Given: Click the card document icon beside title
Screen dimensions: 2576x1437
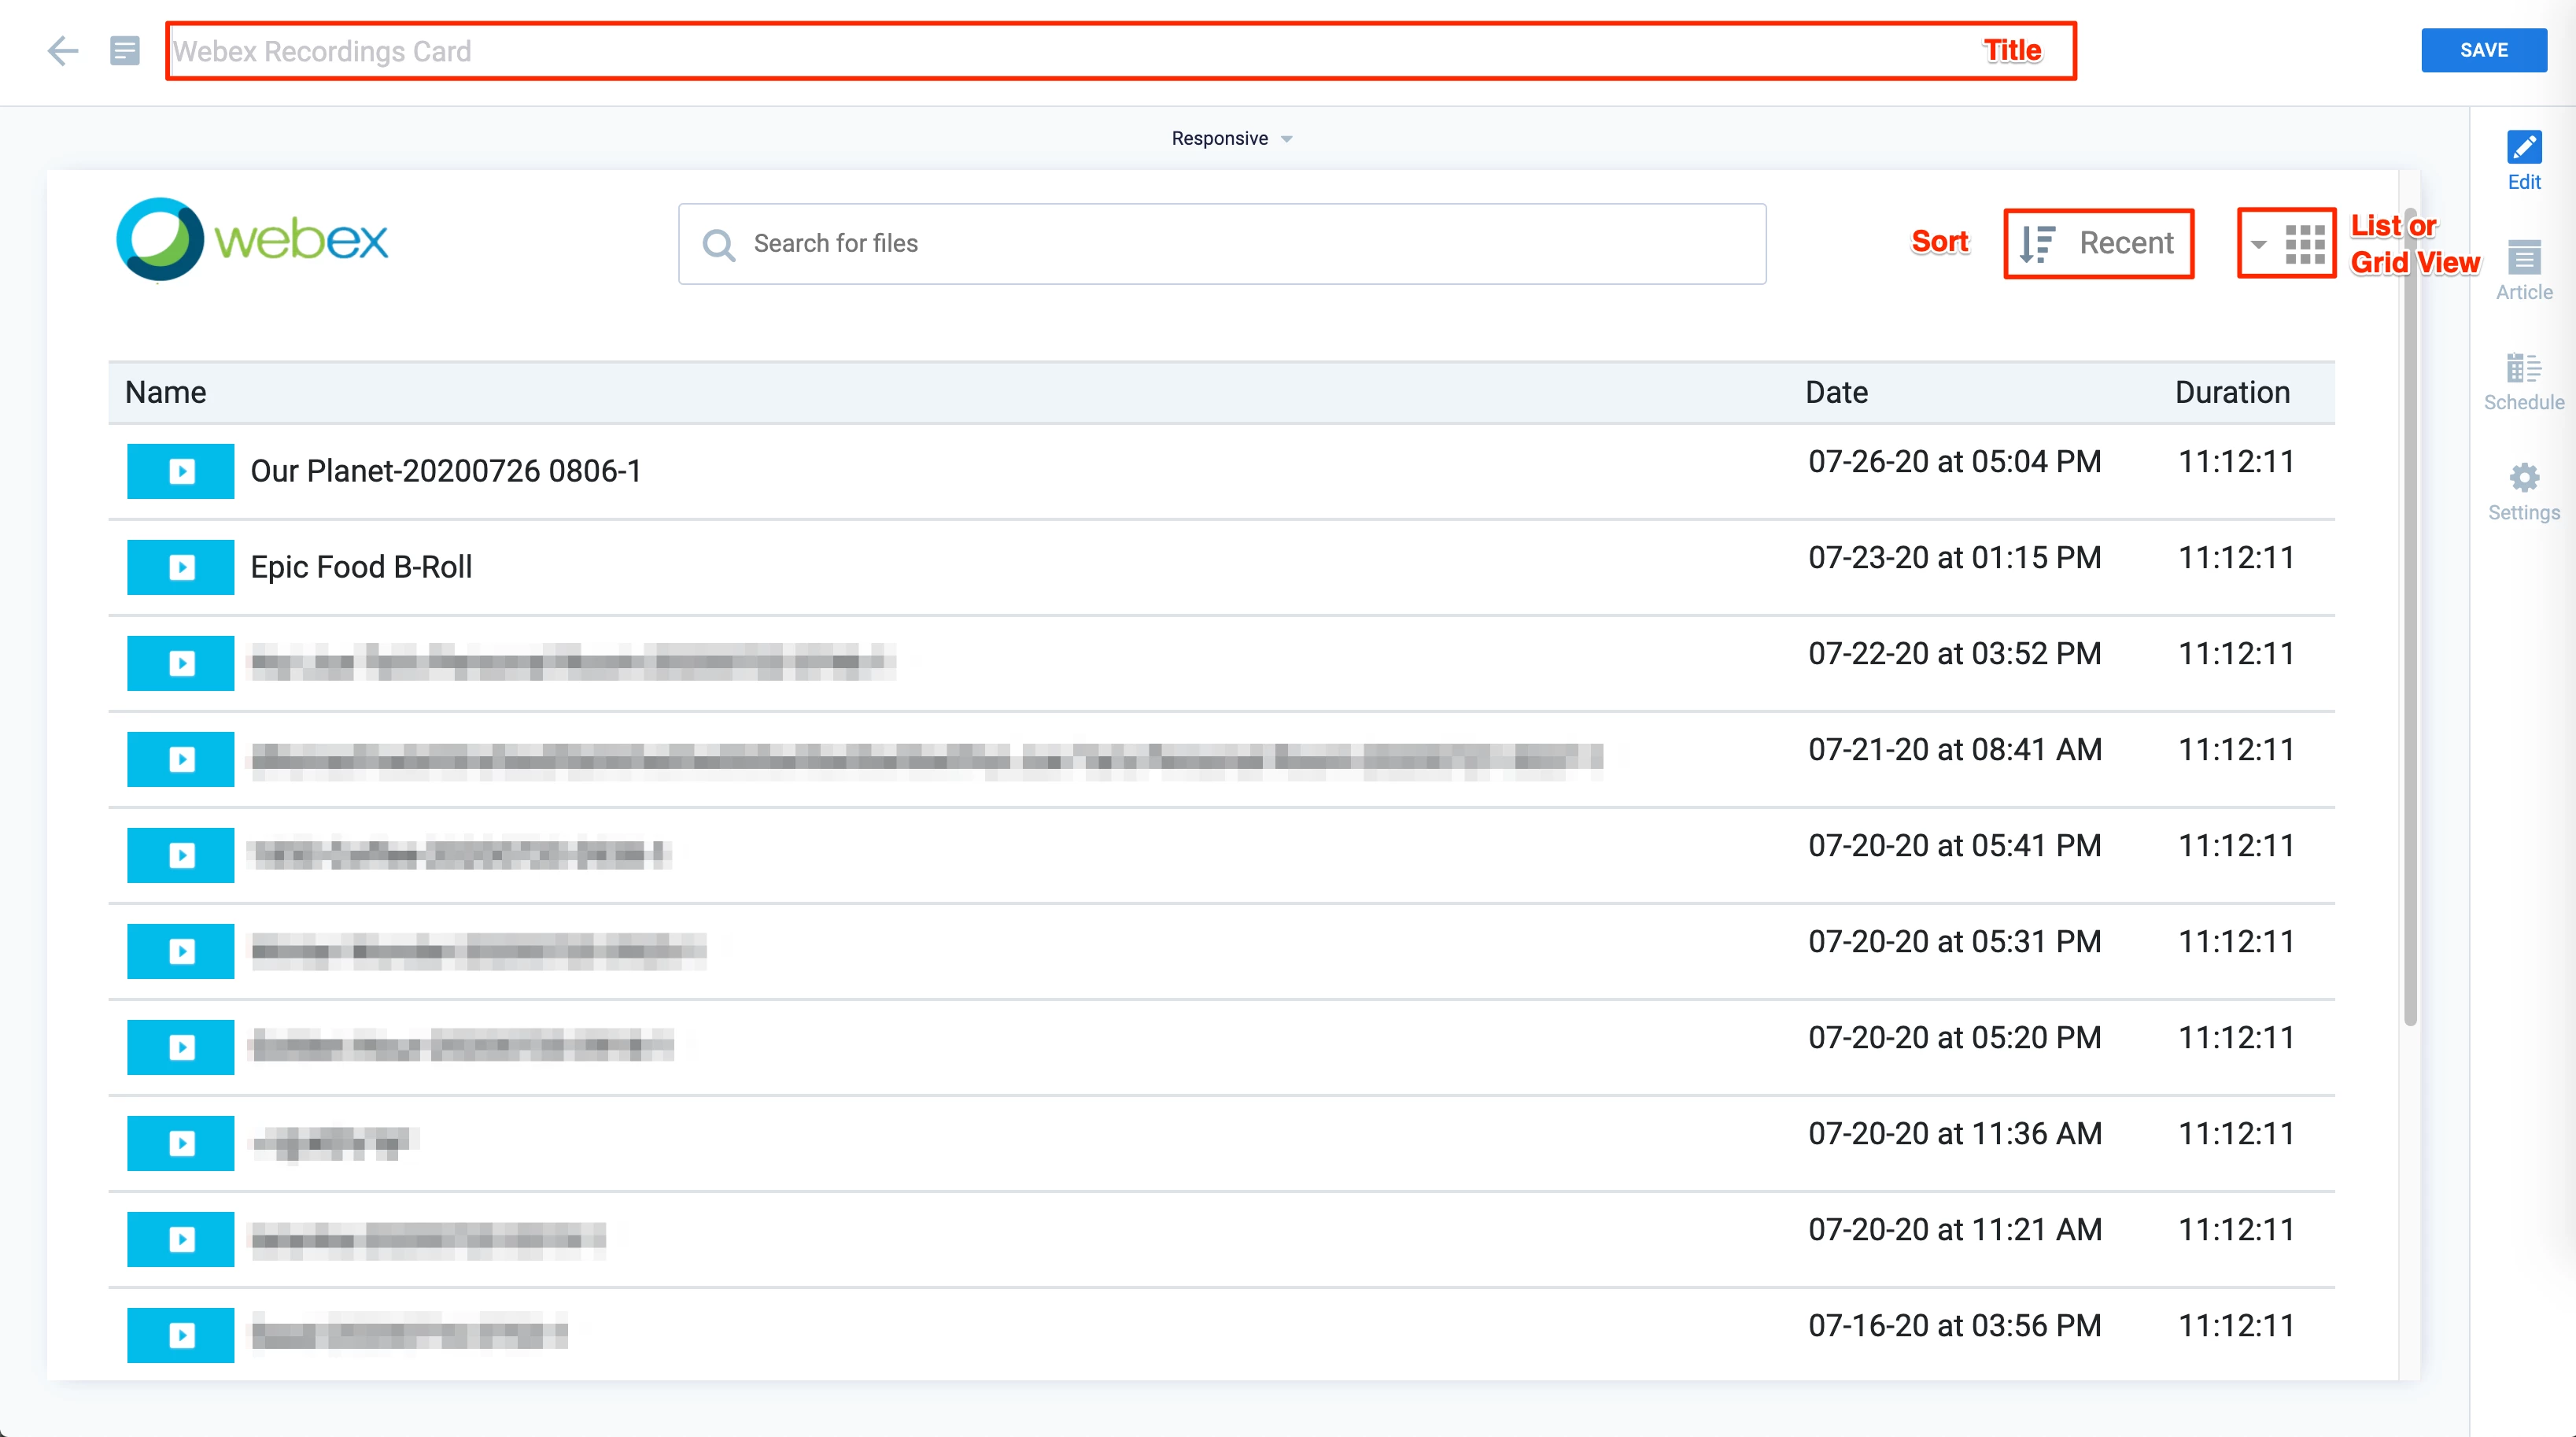Looking at the screenshot, I should tap(124, 50).
